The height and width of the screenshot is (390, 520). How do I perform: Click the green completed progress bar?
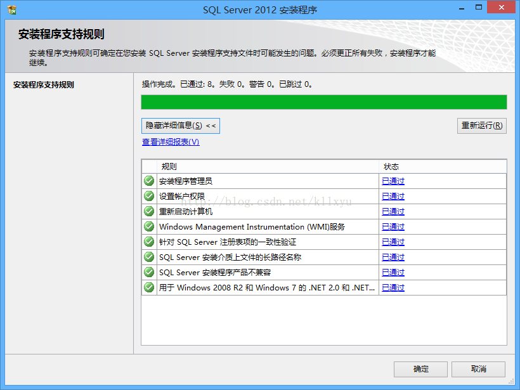(x=324, y=102)
